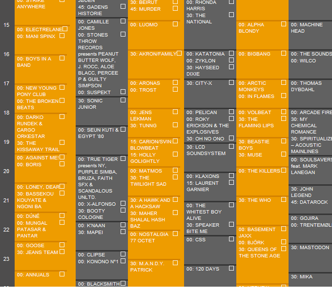Select the BEASTIE BOYS checkbox
The width and height of the screenshot is (332, 293).
coord(284,141)
